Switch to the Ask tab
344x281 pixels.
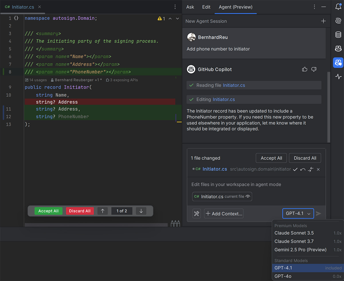click(x=190, y=7)
